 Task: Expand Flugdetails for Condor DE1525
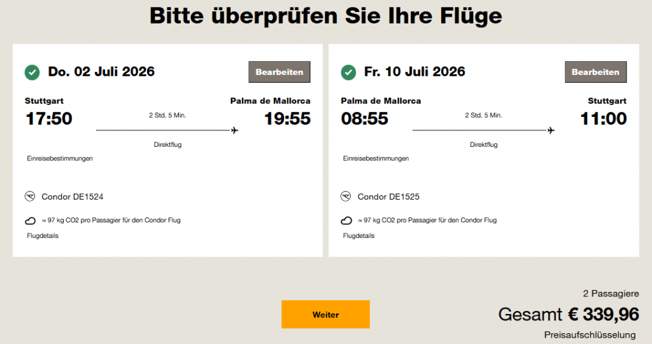point(359,236)
